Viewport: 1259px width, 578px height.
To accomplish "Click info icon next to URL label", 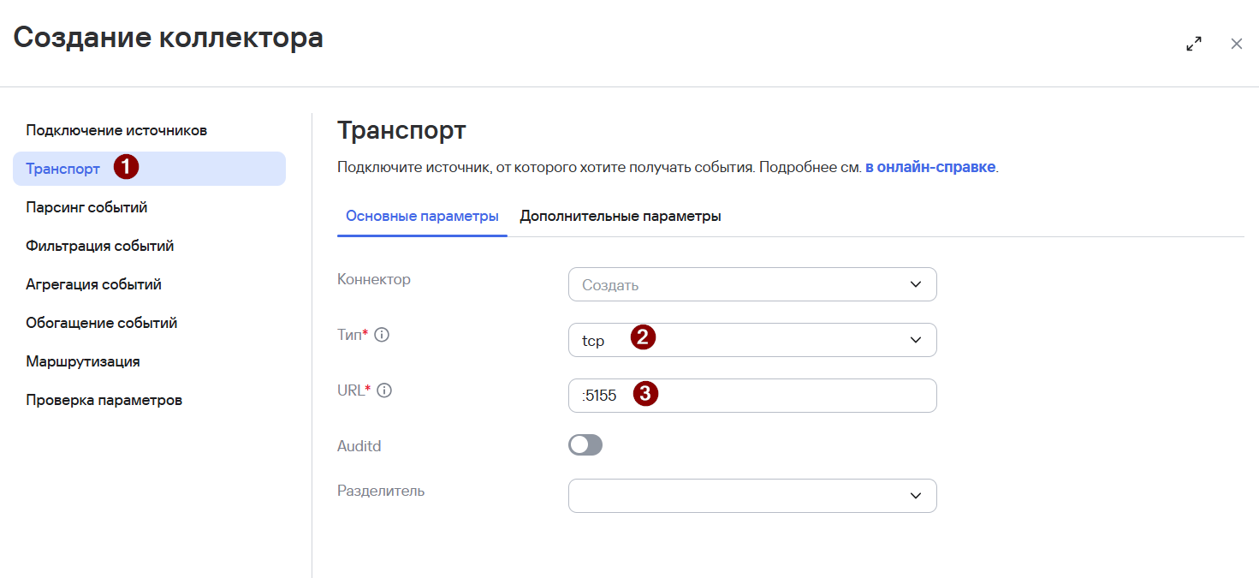I will [x=384, y=390].
